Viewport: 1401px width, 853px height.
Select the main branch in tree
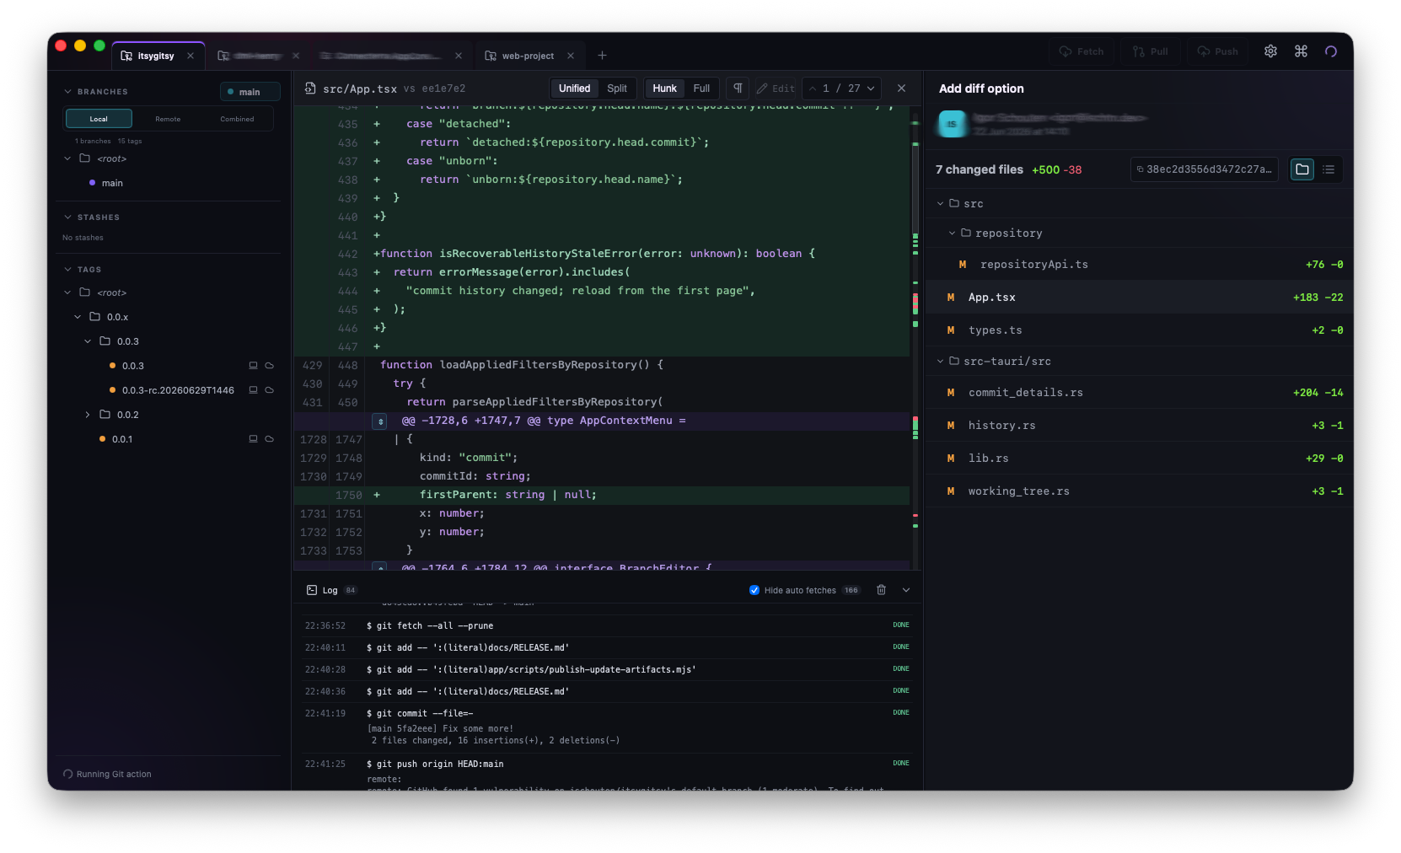[112, 183]
